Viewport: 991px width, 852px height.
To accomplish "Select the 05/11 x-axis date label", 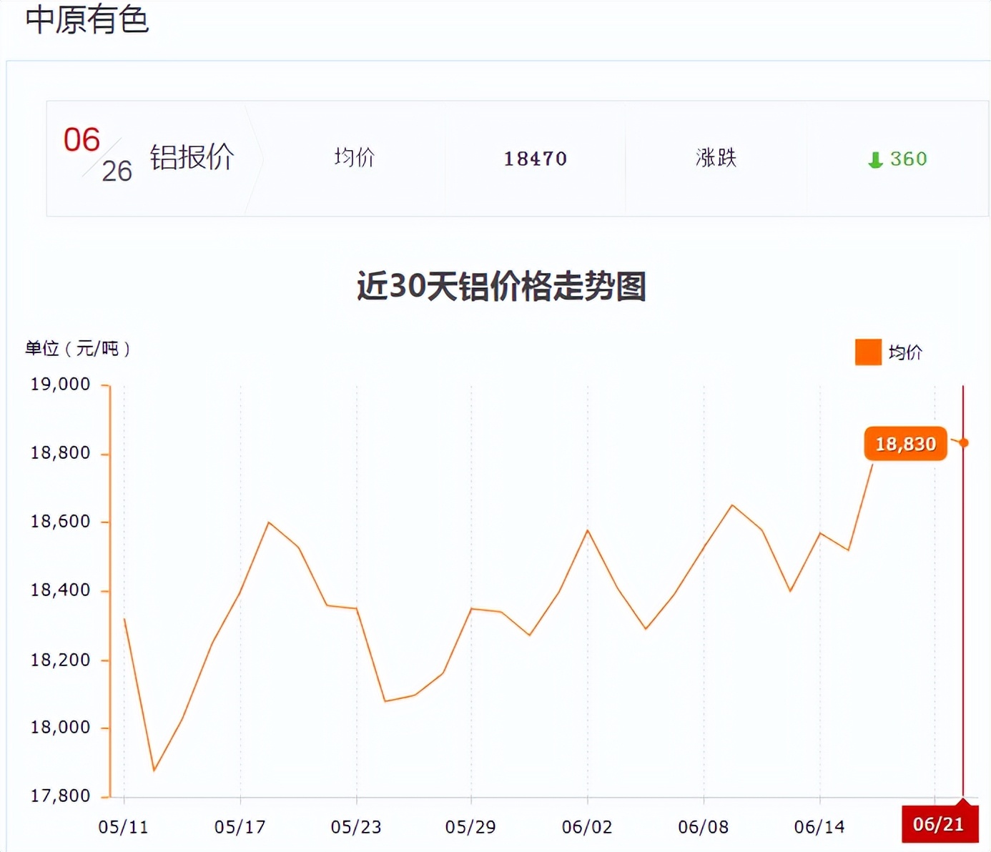I will (123, 827).
